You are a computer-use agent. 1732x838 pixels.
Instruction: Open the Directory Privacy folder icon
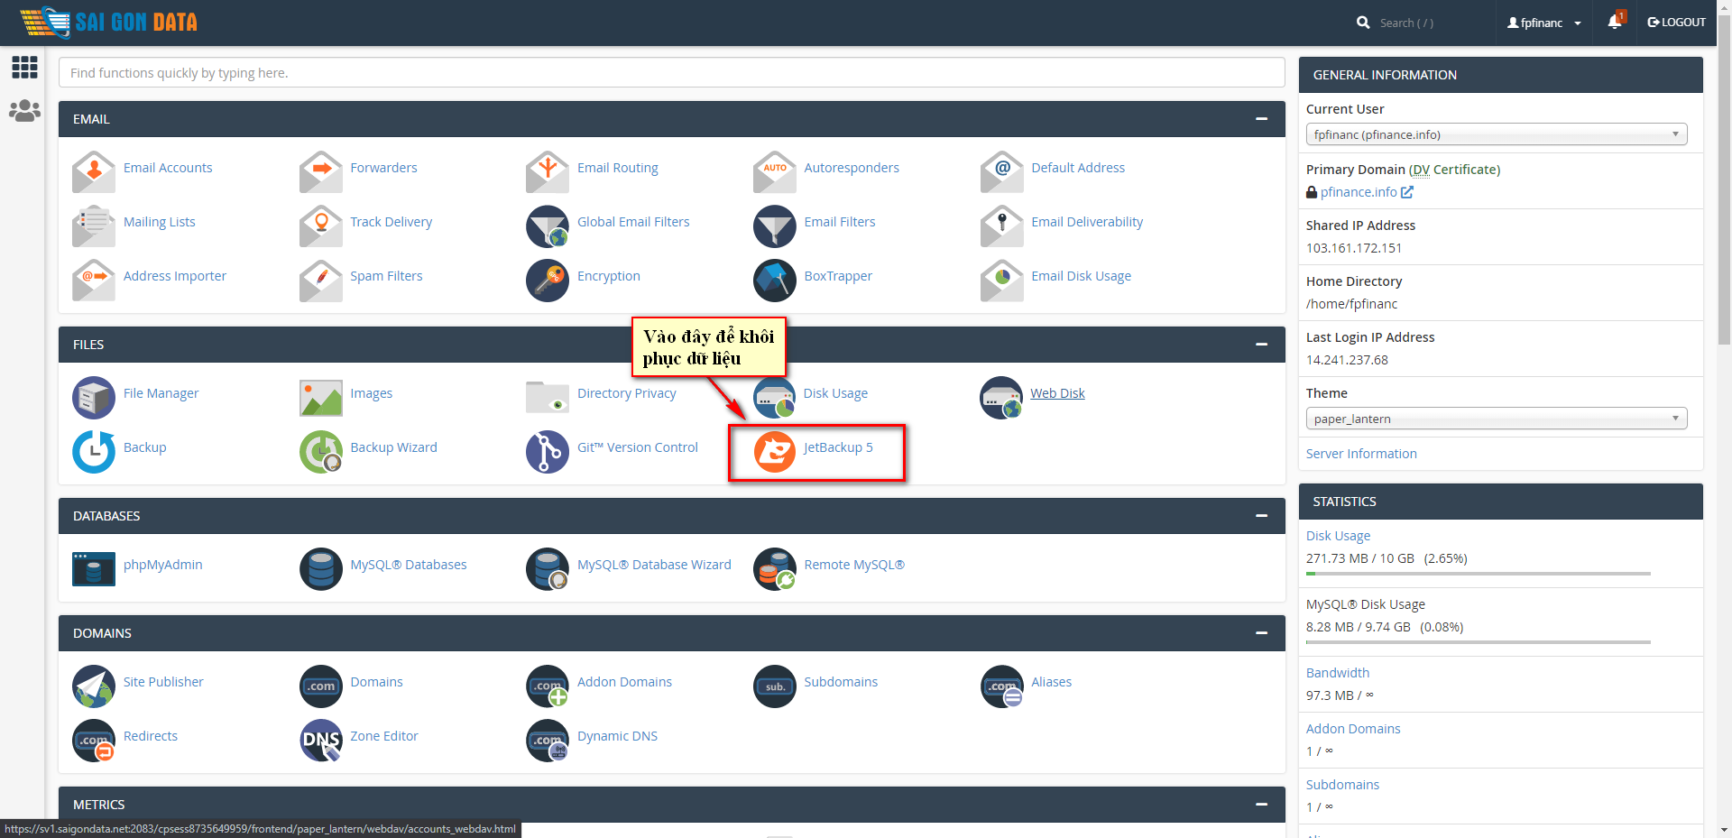pyautogui.click(x=548, y=397)
